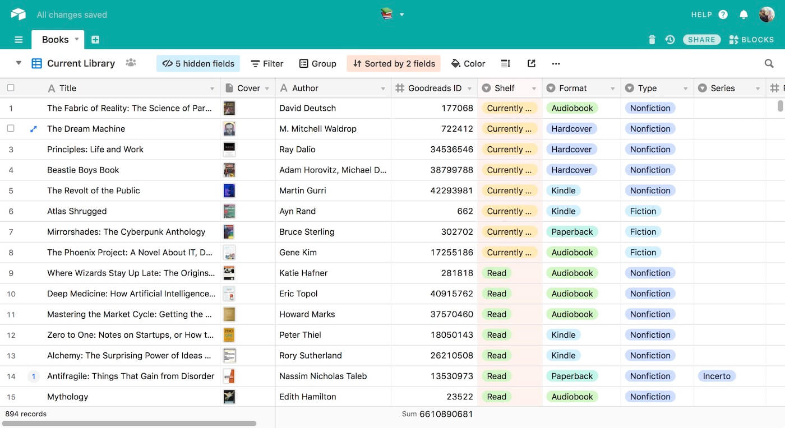Open the Books tab dropdown arrow
Screen dimensions: 785x428
tap(77, 39)
